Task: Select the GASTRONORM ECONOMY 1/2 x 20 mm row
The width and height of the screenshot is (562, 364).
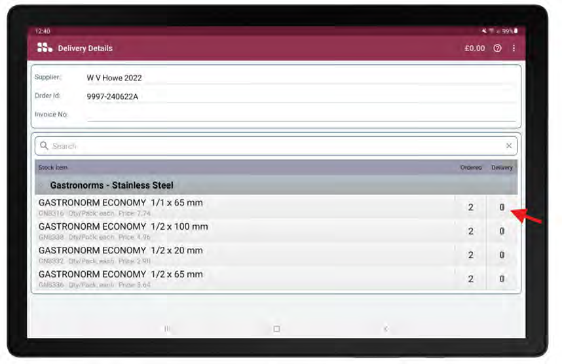Action: point(197,255)
